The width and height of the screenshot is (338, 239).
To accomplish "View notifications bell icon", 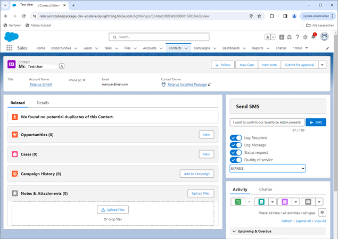I will (314, 37).
